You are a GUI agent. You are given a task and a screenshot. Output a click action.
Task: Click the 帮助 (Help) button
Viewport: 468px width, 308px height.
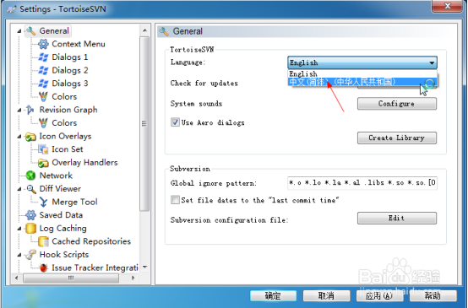click(x=433, y=296)
